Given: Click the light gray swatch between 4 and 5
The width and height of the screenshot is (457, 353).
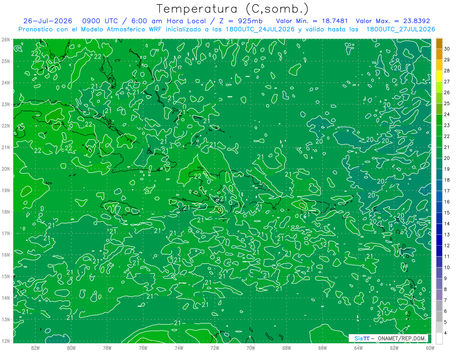Looking at the screenshot, I should (439, 328).
